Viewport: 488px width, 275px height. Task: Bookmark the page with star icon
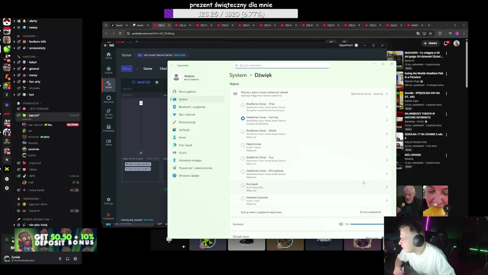430,33
